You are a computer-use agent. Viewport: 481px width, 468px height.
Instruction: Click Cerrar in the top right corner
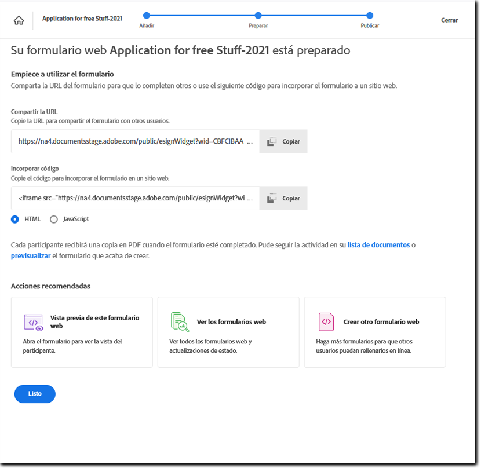pyautogui.click(x=449, y=20)
